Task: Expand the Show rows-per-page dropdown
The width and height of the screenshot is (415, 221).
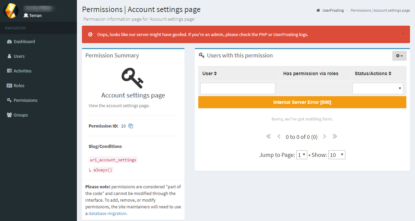Action: tap(337, 155)
